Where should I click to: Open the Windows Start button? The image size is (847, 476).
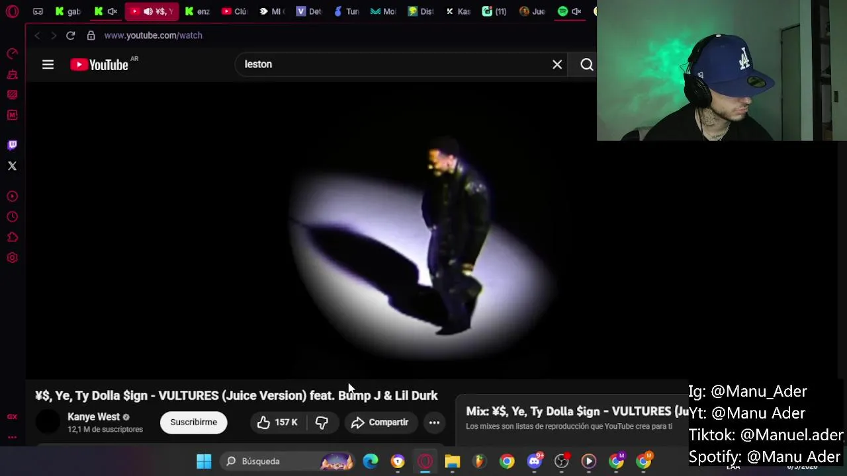(204, 461)
